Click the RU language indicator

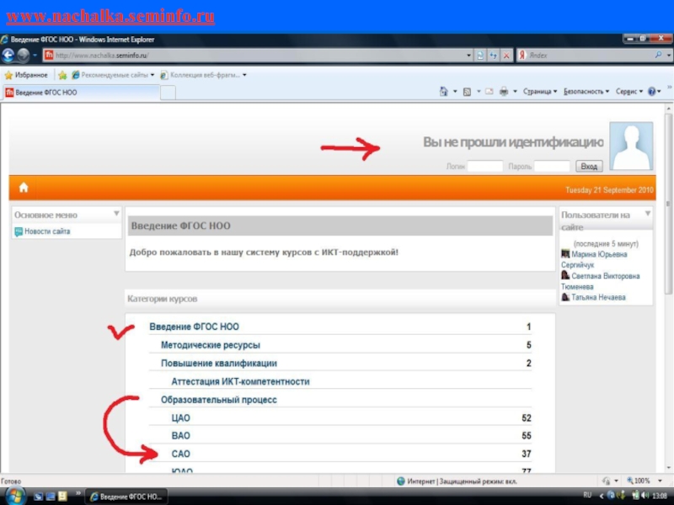[x=587, y=496]
